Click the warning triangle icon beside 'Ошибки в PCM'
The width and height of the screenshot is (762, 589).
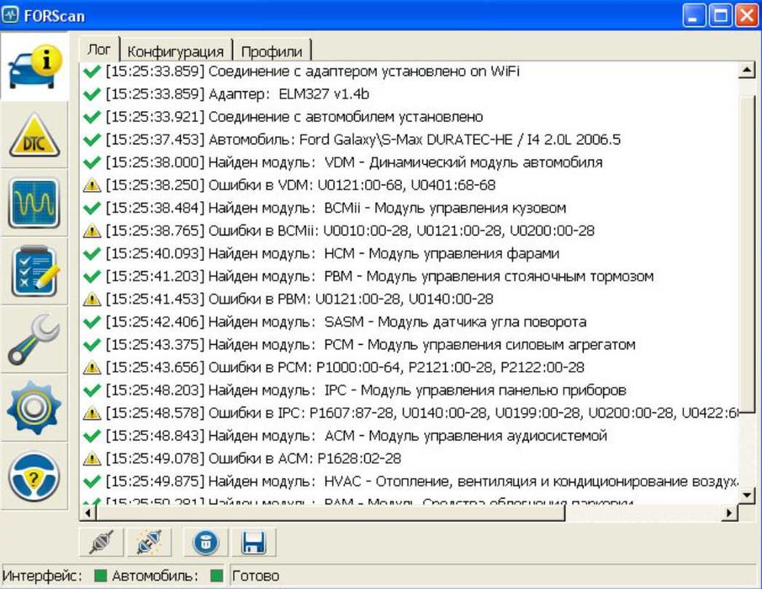point(92,367)
